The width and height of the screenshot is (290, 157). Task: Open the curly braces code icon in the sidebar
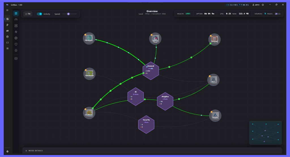[7, 43]
